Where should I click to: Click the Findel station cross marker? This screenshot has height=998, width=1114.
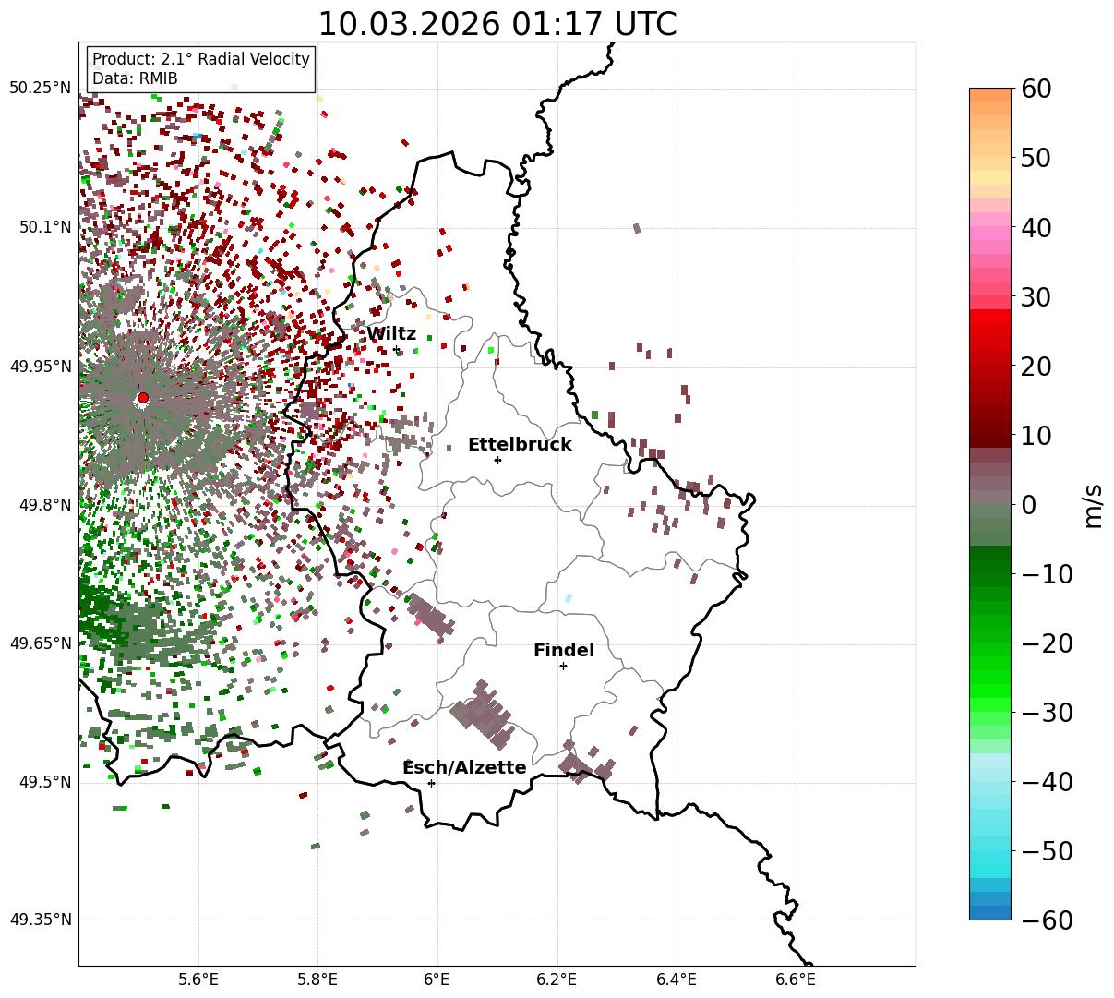click(x=563, y=666)
